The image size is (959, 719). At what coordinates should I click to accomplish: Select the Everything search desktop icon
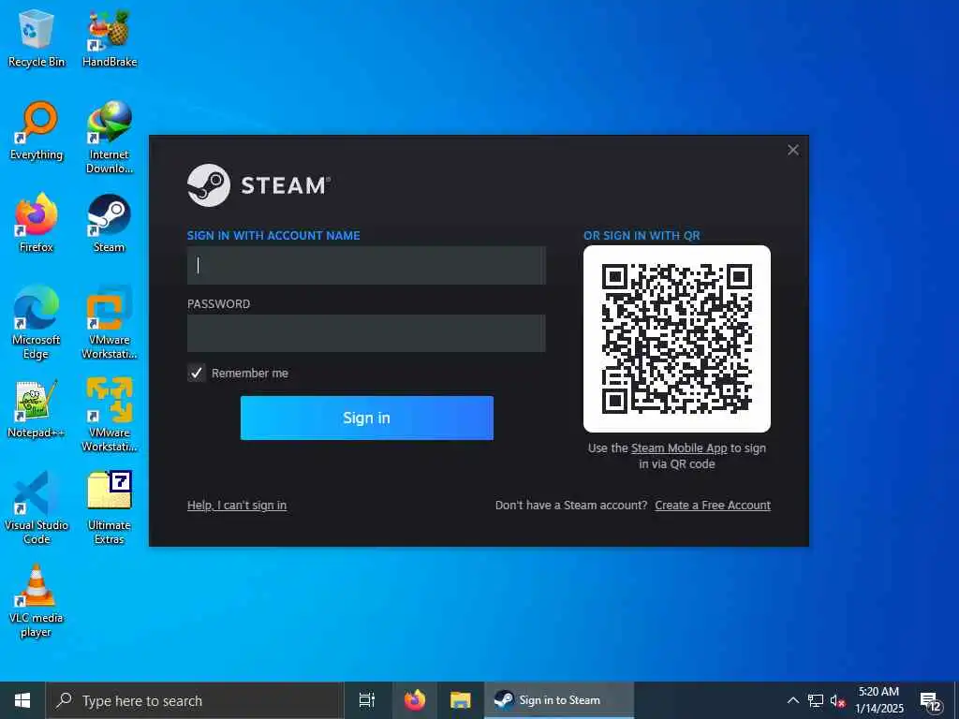(37, 131)
